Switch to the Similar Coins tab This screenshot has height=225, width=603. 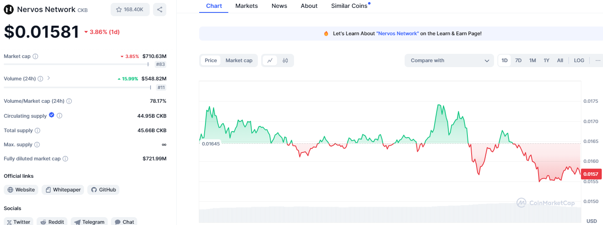tap(349, 6)
